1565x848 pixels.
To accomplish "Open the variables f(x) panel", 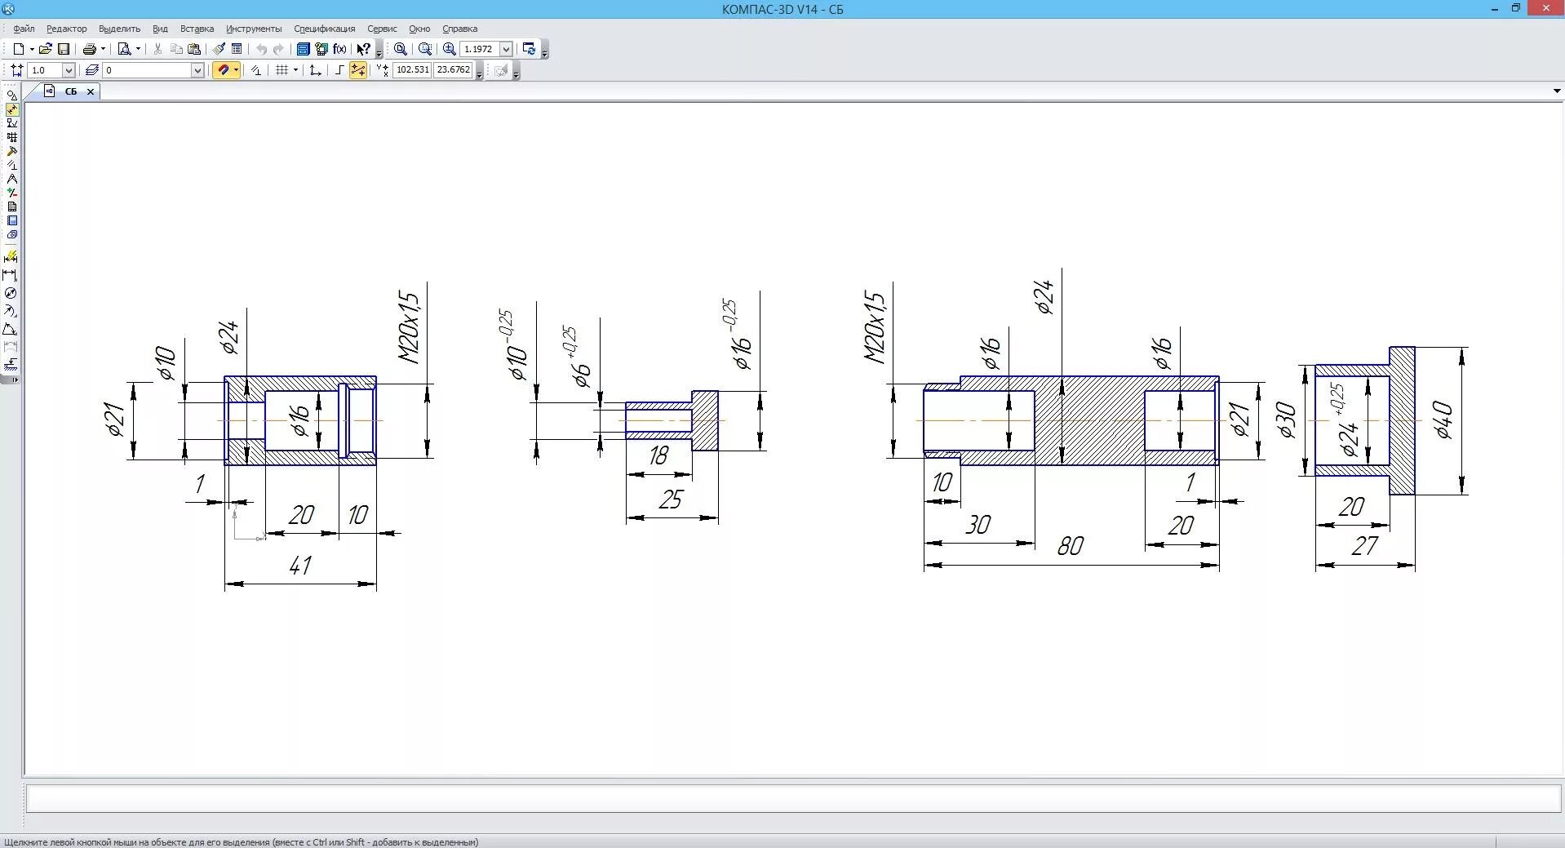I will pos(339,49).
